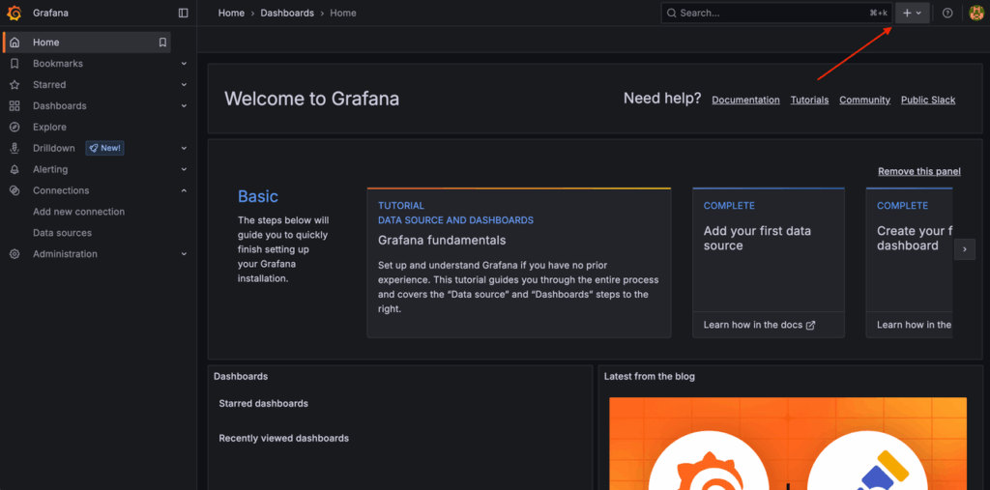Click the Starred star icon
The width and height of the screenshot is (990, 490).
tap(15, 85)
